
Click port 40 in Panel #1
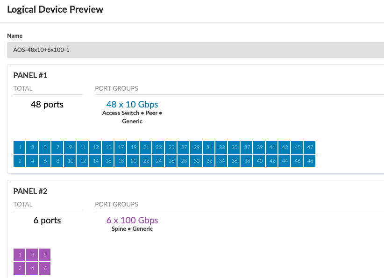pos(259,161)
